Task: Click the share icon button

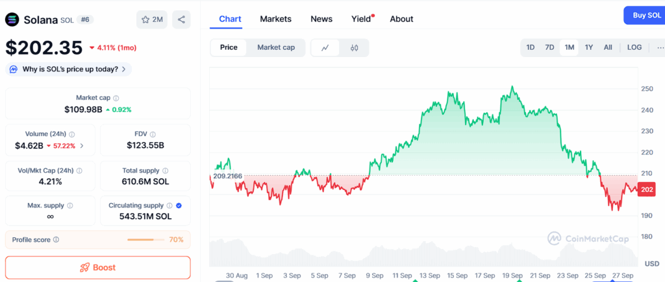Action: 181,19
